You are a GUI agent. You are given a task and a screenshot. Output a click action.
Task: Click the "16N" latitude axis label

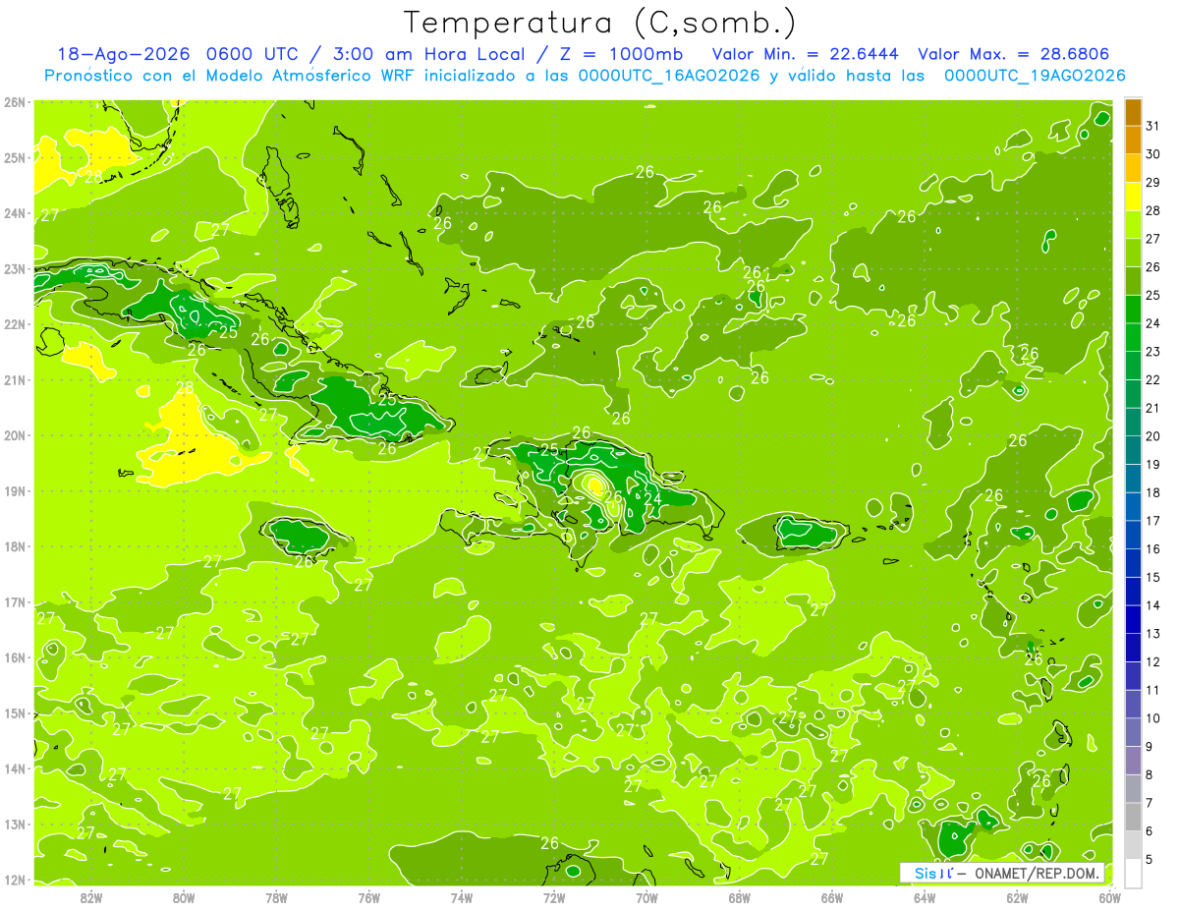(15, 657)
